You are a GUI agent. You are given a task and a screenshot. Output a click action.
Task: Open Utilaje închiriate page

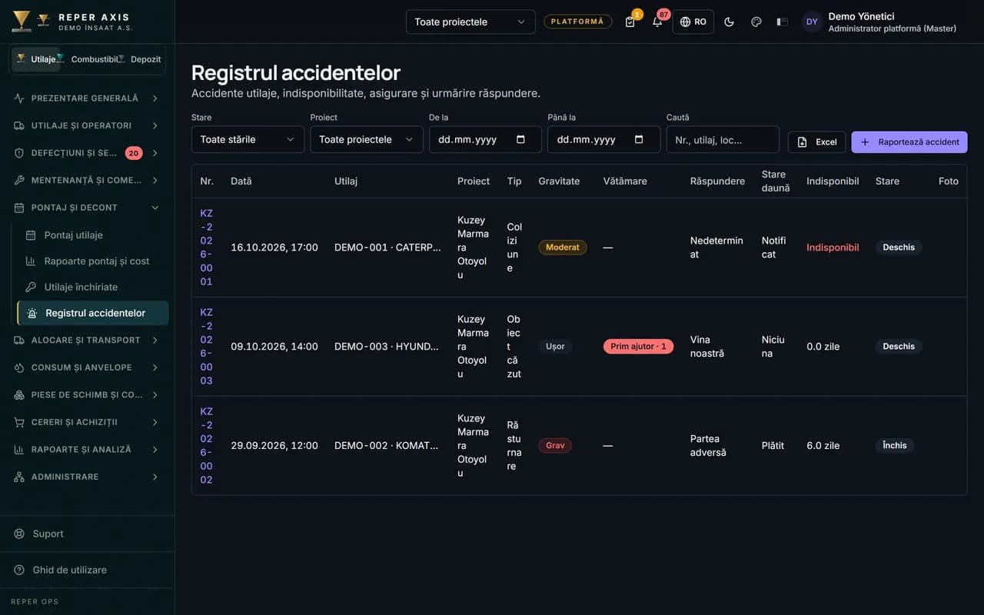pos(92,287)
